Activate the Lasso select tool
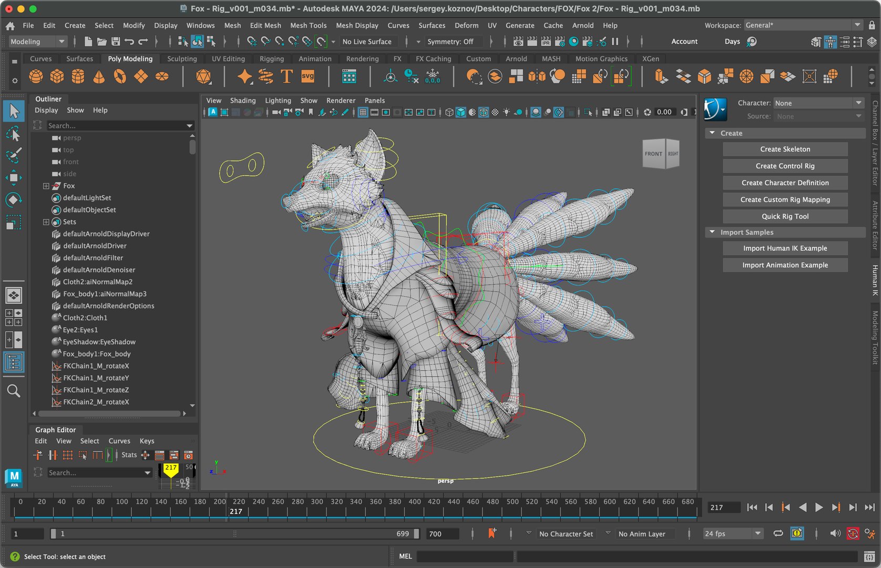The width and height of the screenshot is (881, 568). click(x=14, y=134)
